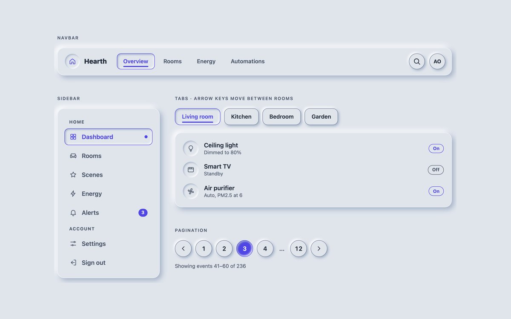Click the pagination ellipsis
Viewport: 511px width, 319px height.
(282, 250)
